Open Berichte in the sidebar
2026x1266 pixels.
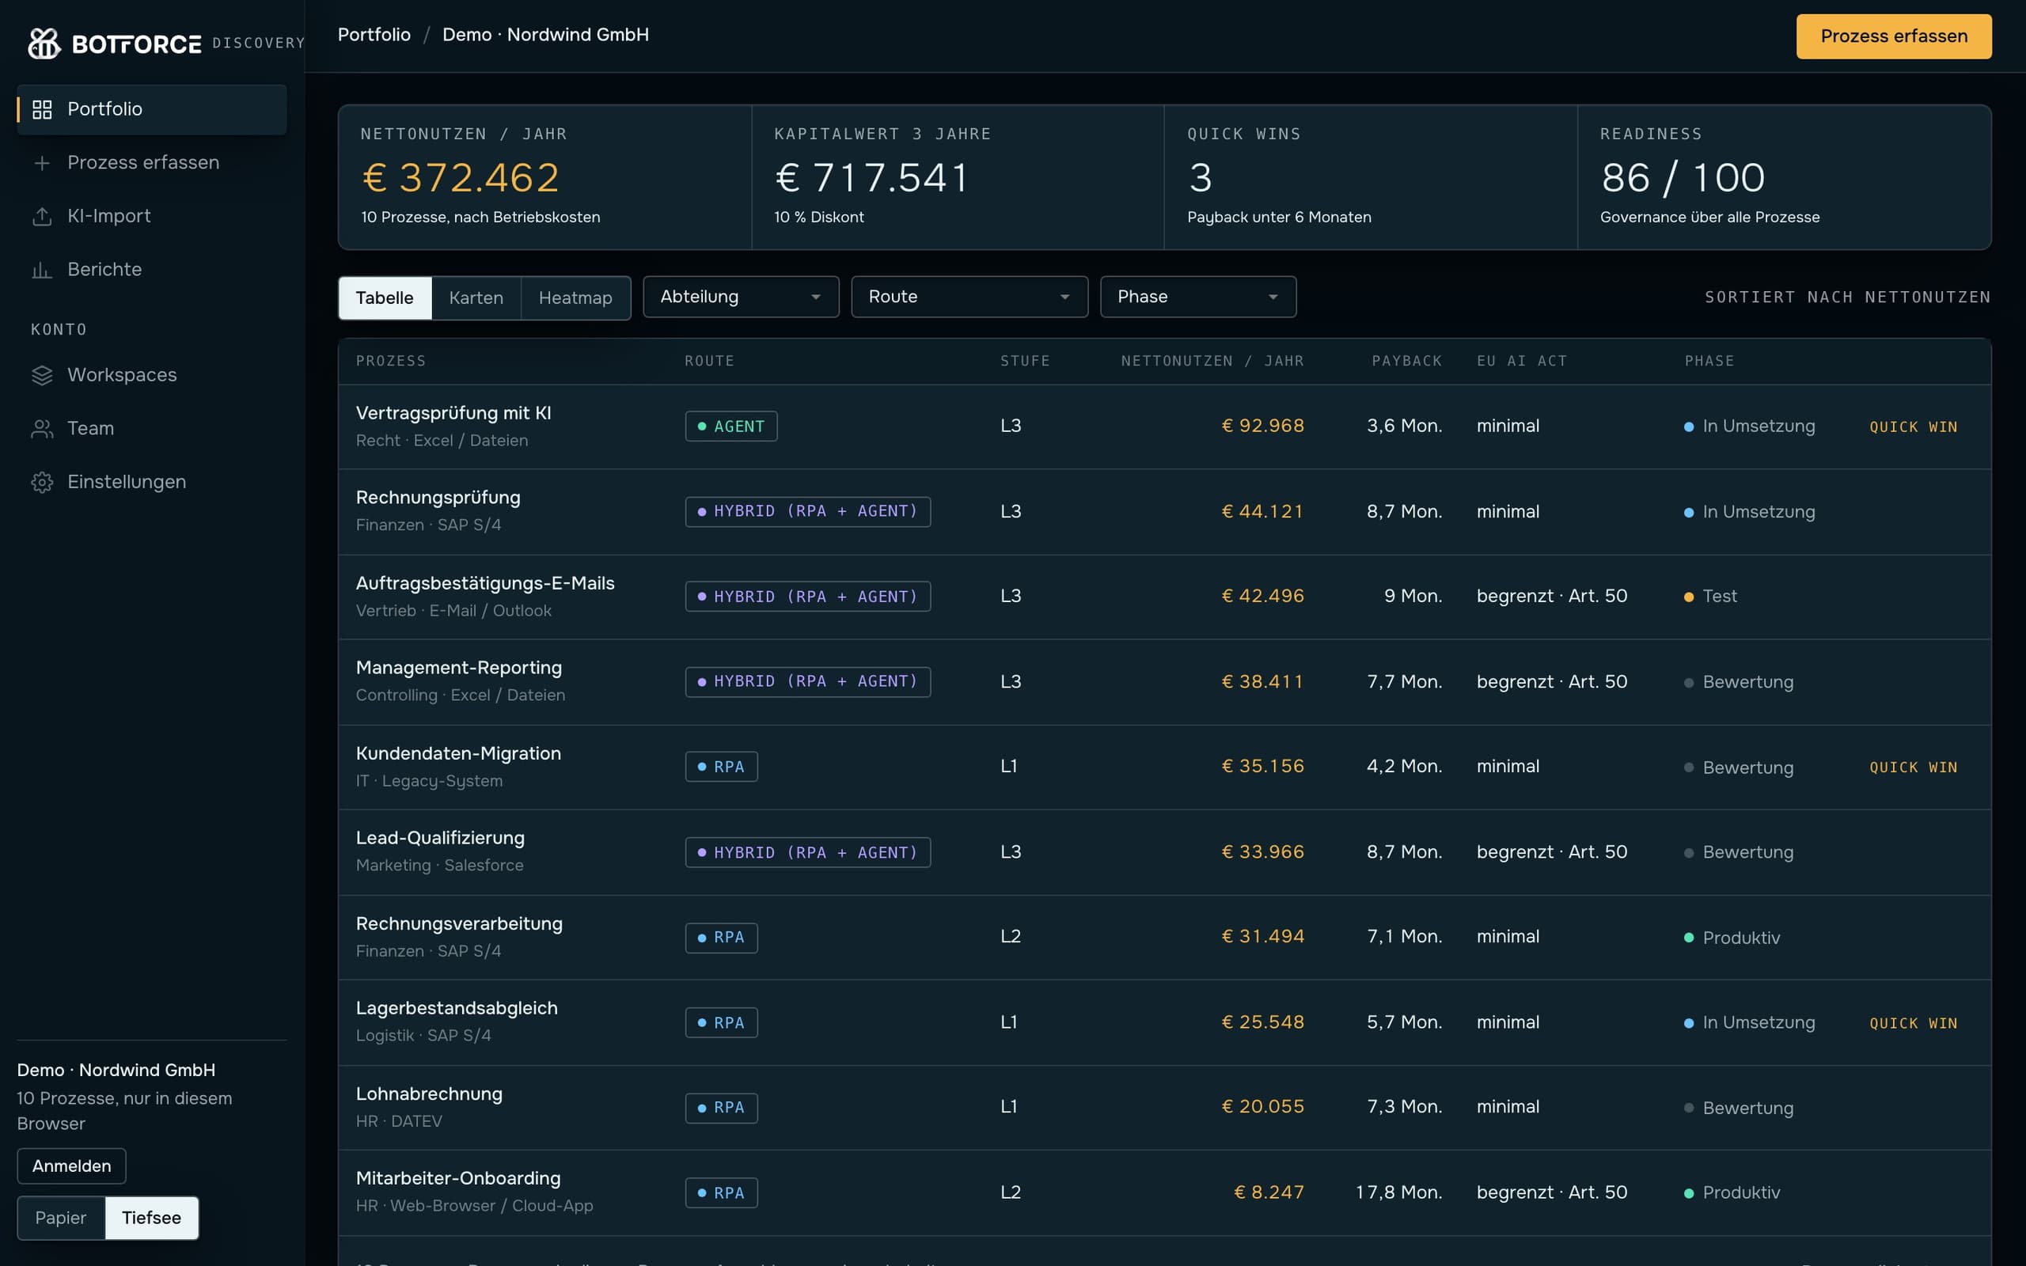151,270
